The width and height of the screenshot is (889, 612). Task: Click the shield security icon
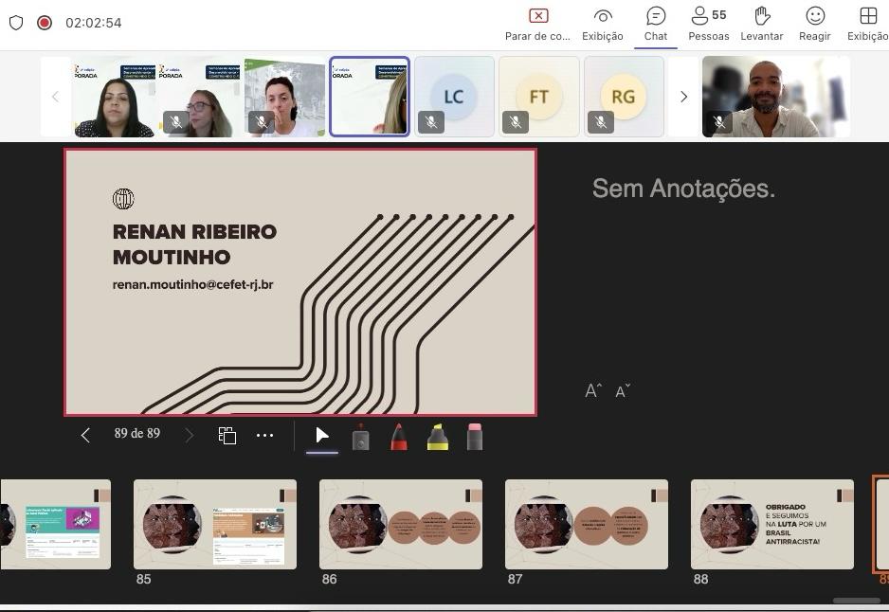[x=16, y=23]
